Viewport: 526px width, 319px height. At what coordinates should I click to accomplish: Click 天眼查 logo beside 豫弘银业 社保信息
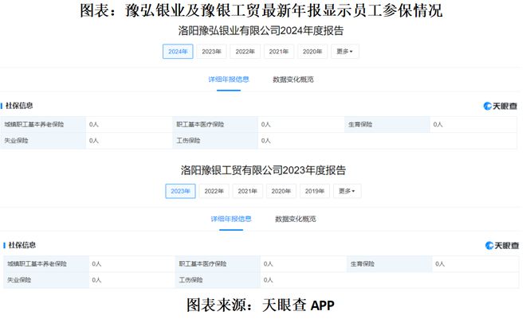coord(500,106)
